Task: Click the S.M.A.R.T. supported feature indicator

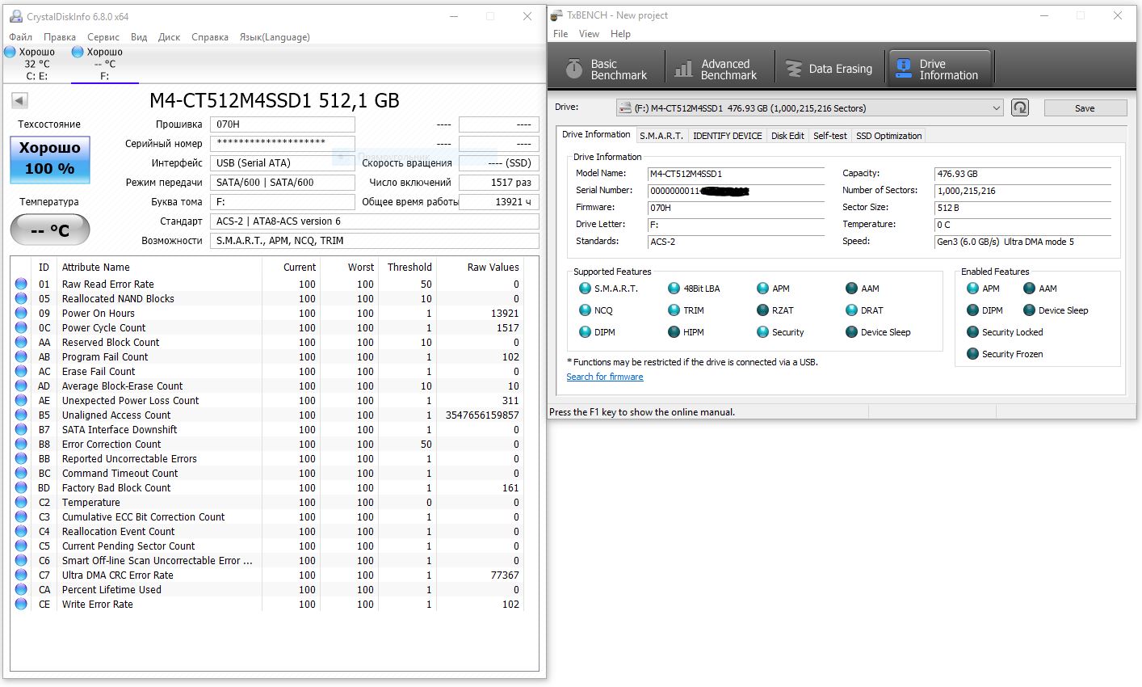Action: 586,289
